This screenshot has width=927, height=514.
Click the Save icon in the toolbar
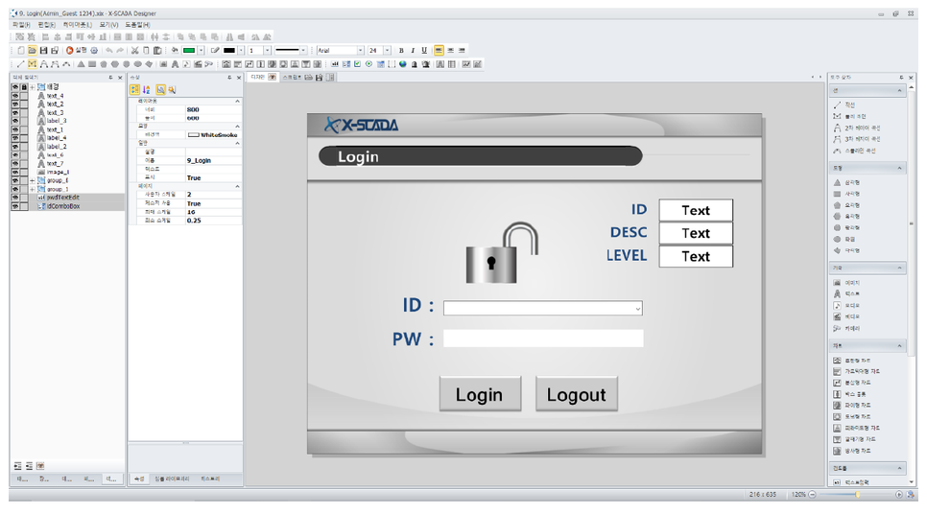pos(43,50)
